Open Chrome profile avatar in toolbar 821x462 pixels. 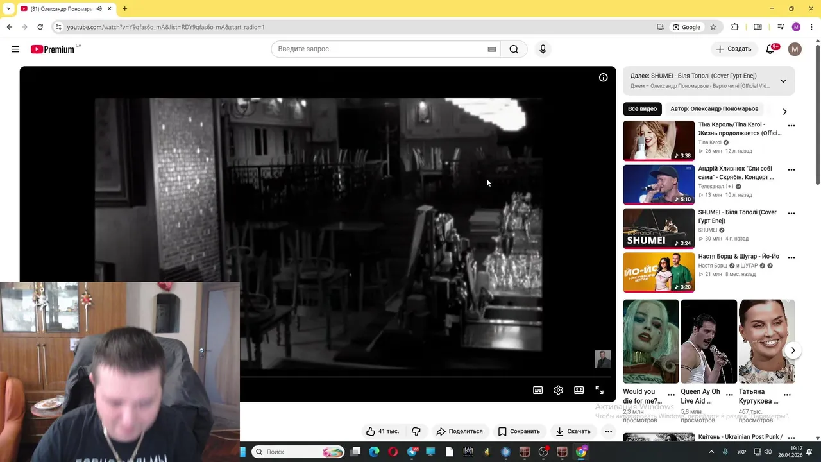[x=796, y=27]
